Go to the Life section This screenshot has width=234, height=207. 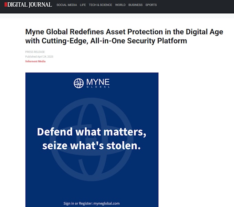pos(83,5)
